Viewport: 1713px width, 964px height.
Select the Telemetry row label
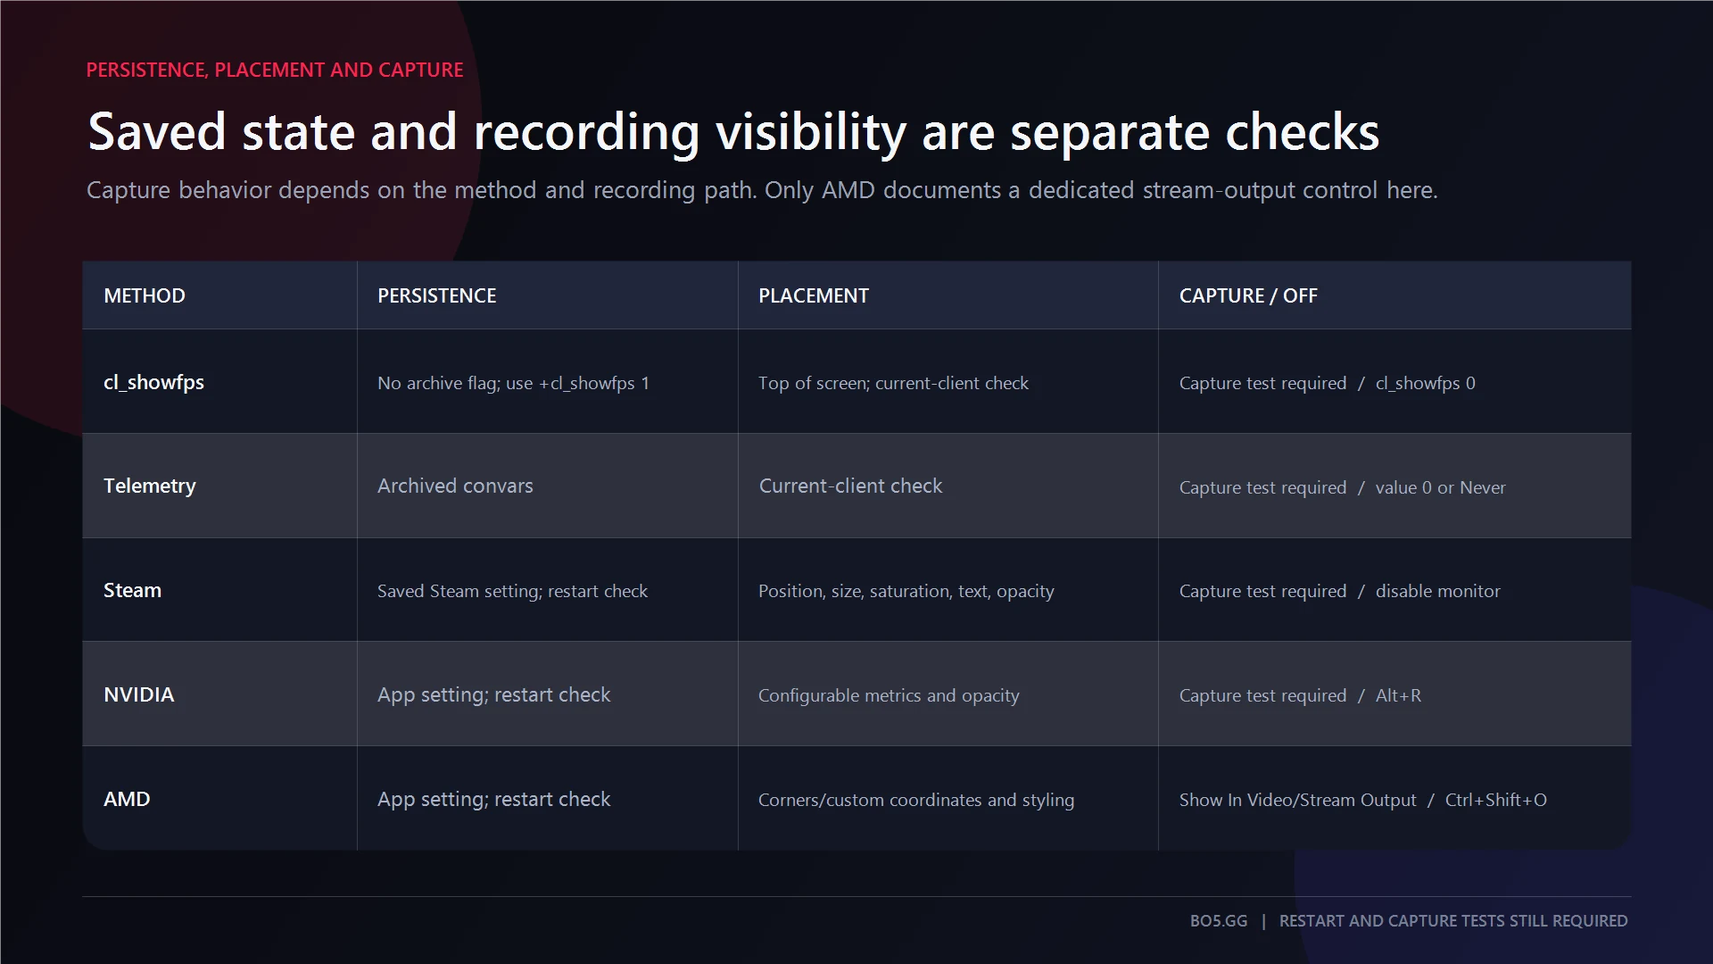(x=149, y=486)
